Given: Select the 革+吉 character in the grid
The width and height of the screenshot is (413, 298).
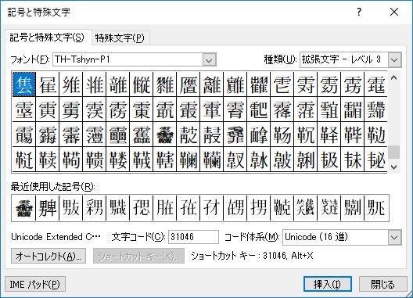Looking at the screenshot, I should coord(165,160).
